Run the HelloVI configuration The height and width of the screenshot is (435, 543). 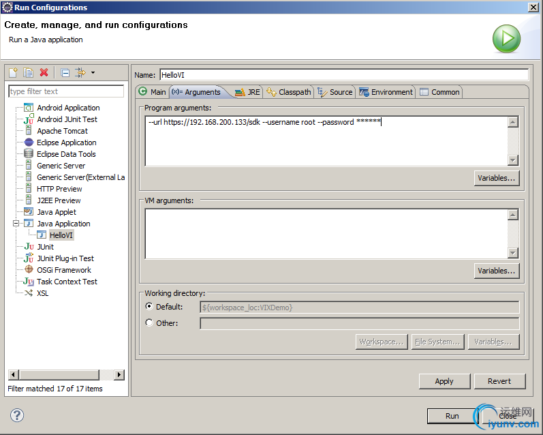(452, 416)
